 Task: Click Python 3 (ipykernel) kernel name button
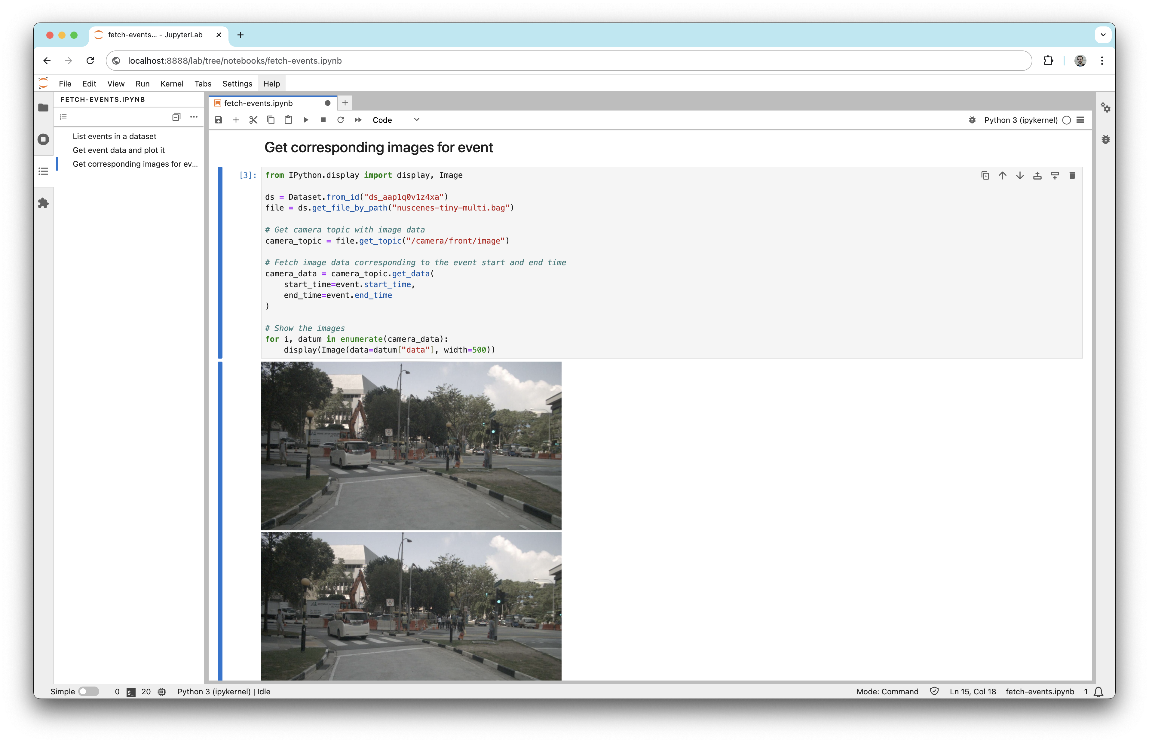point(1021,120)
